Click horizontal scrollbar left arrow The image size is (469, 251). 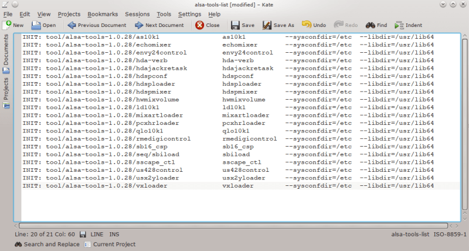(16, 226)
